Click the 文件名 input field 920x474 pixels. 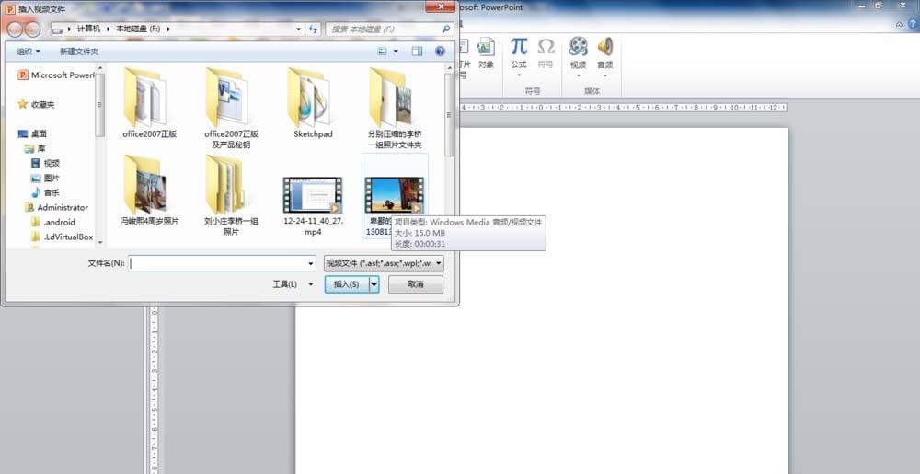pos(218,263)
